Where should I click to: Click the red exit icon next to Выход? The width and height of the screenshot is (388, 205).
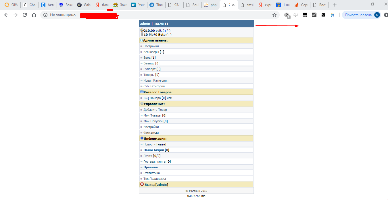coord(142,184)
